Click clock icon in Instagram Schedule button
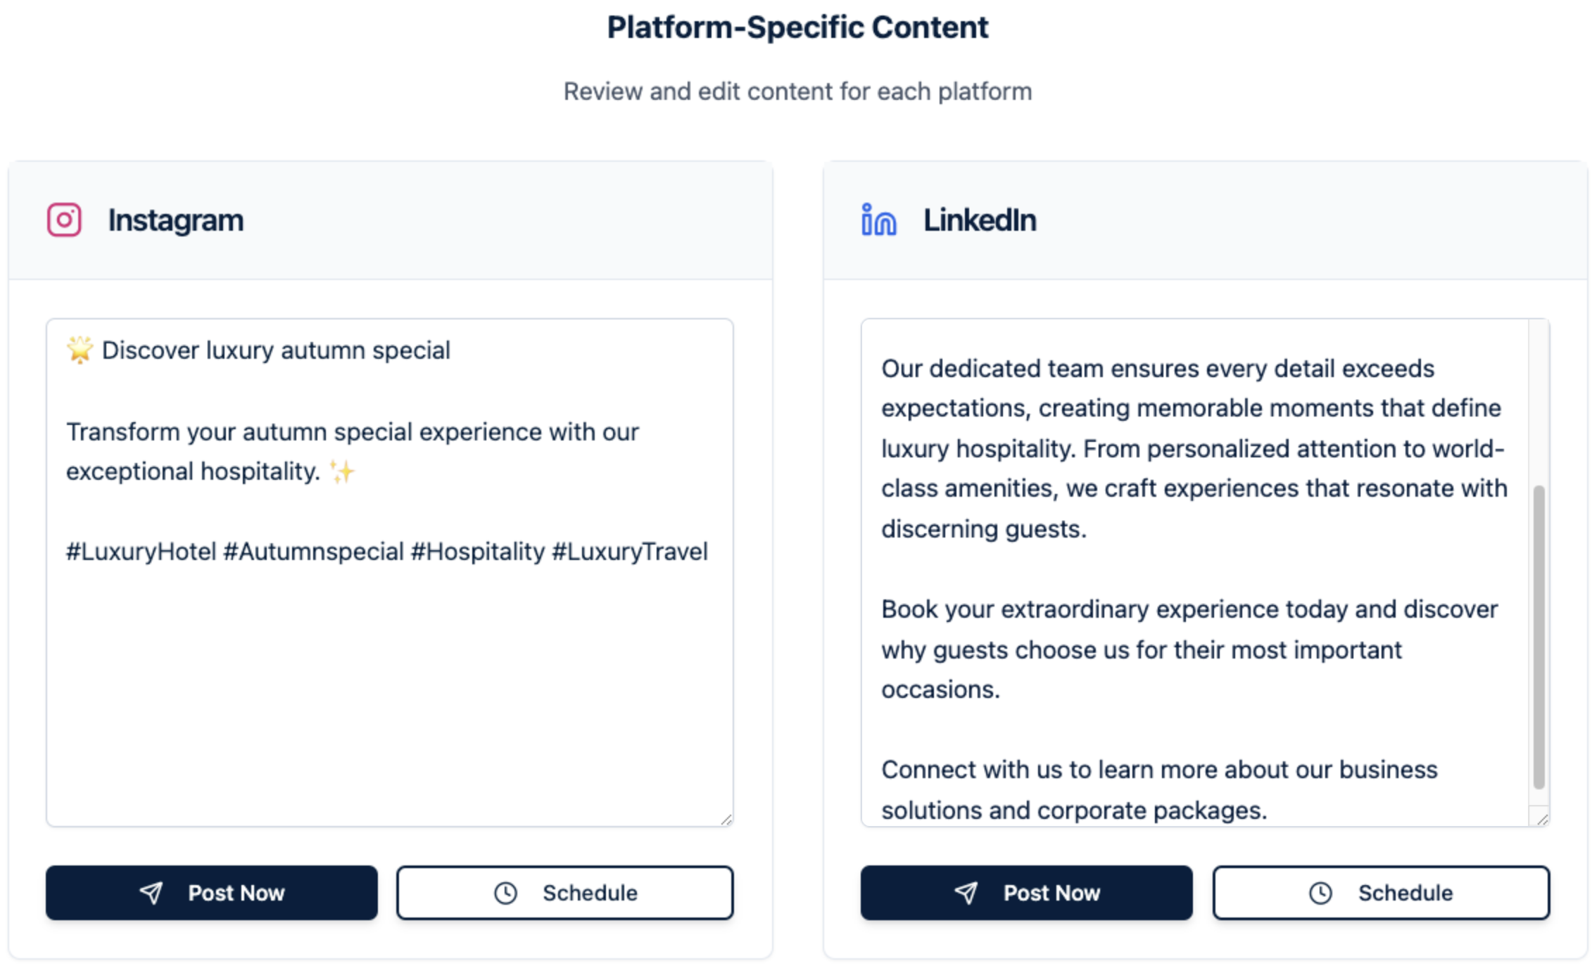This screenshot has width=1592, height=966. 505,893
